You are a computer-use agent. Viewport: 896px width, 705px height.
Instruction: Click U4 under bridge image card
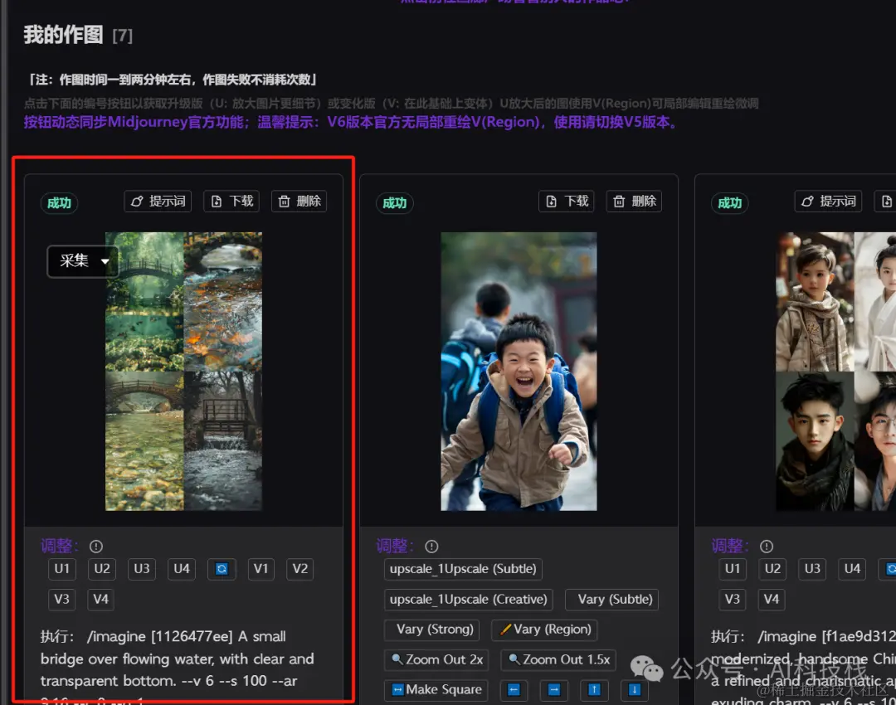182,568
